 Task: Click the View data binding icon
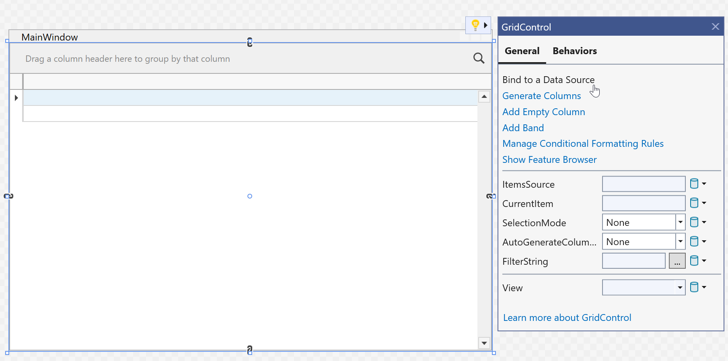point(695,287)
